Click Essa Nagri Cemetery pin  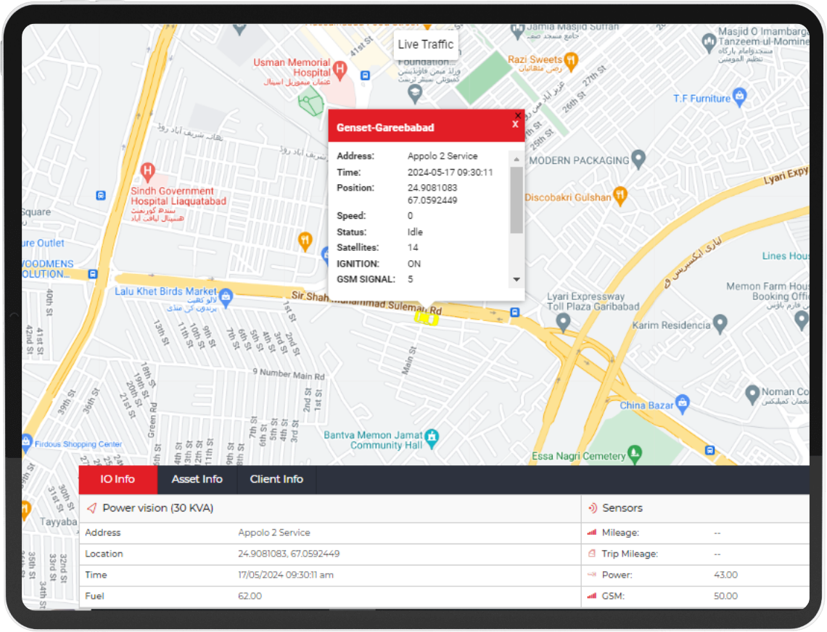pyautogui.click(x=635, y=454)
